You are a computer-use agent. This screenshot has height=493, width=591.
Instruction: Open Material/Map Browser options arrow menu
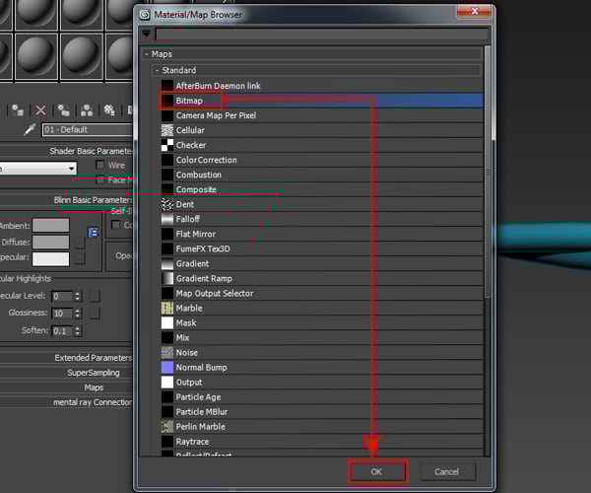146,34
